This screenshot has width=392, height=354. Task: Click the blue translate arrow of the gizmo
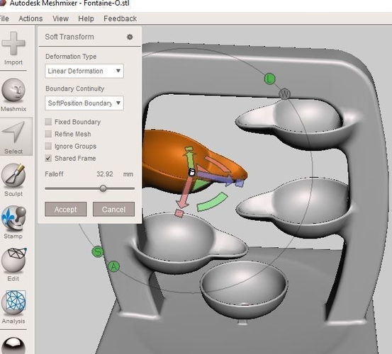tap(215, 177)
